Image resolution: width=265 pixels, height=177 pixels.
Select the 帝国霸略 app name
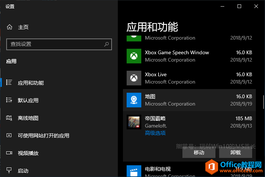[x=155, y=118]
